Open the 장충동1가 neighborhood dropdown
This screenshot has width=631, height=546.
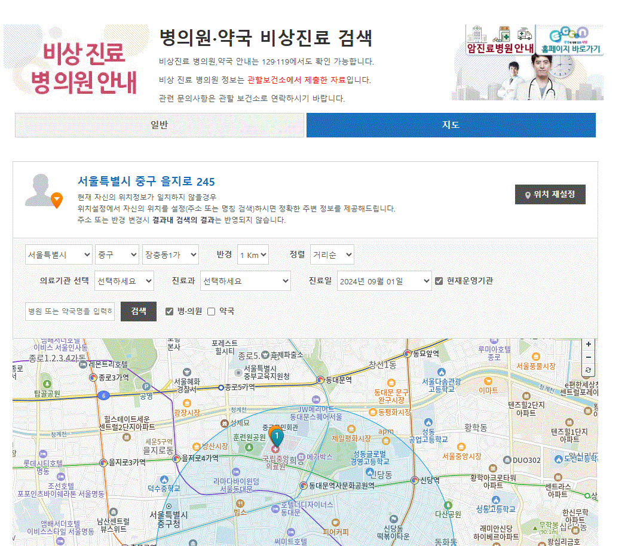pos(171,254)
